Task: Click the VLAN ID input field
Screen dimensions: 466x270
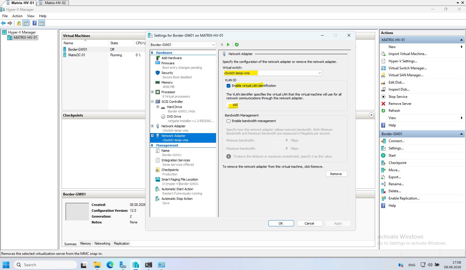Action: pyautogui.click(x=233, y=105)
